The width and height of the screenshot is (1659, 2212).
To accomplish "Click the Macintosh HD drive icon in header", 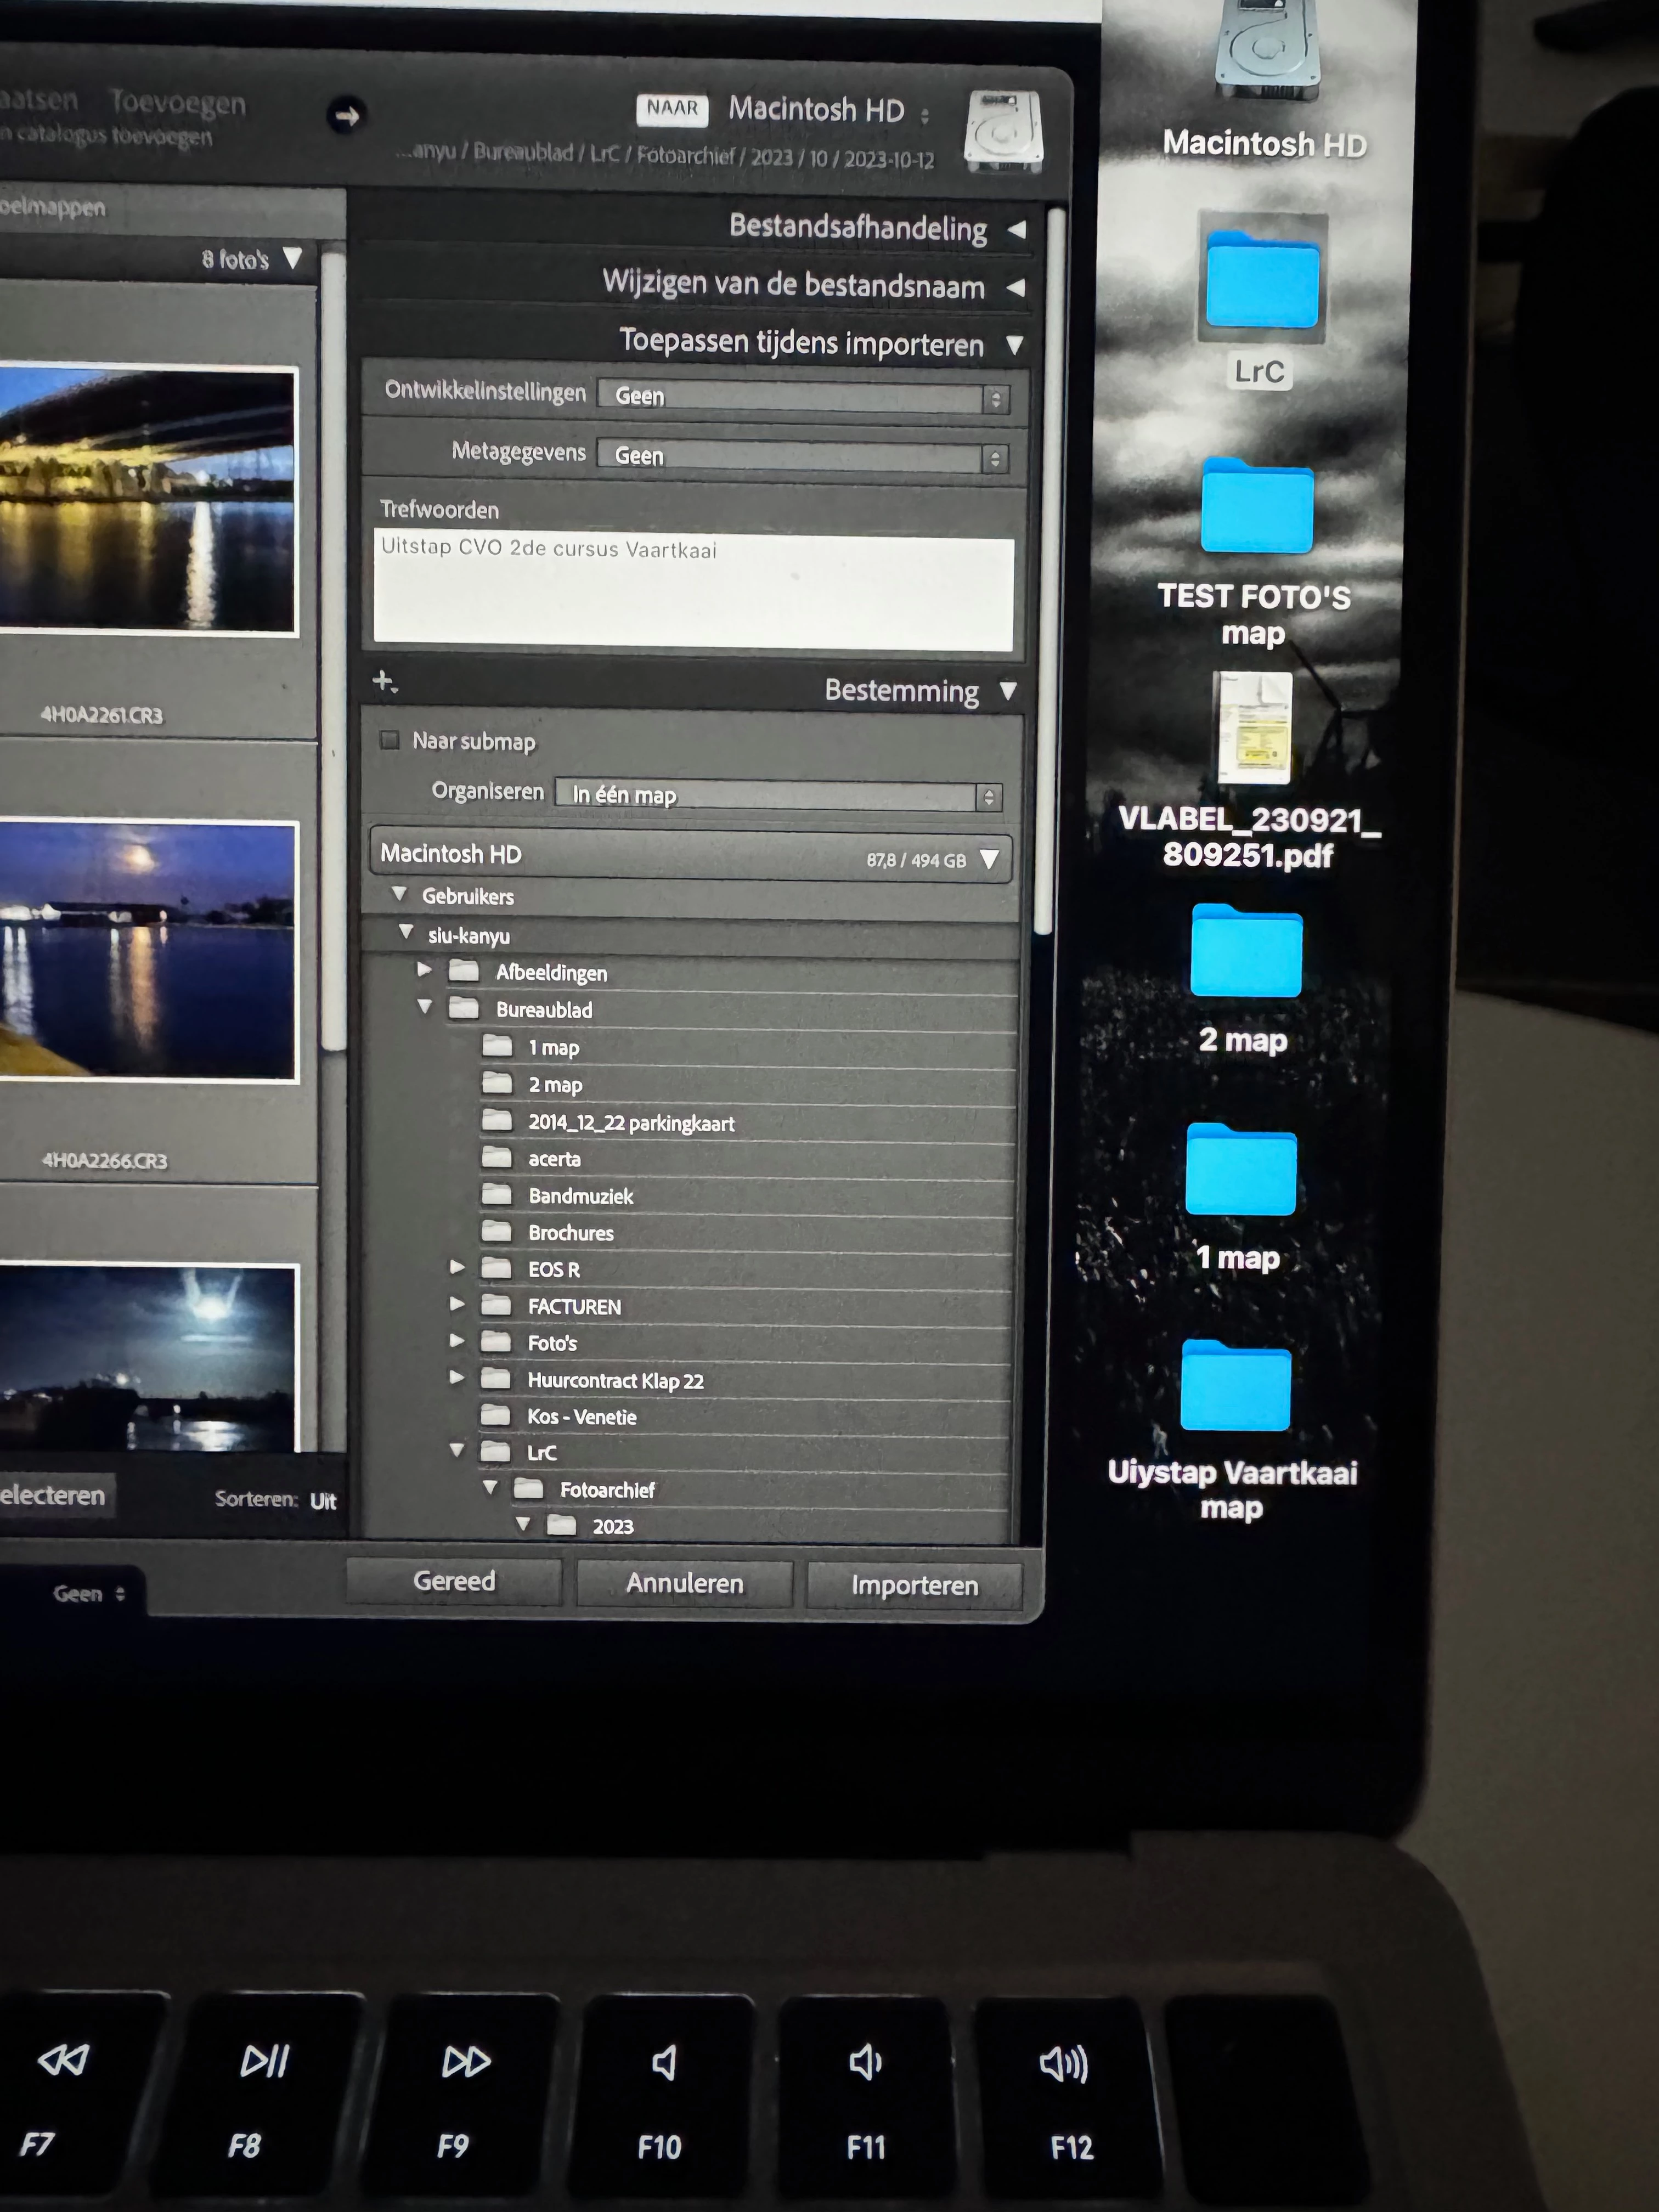I will (1003, 130).
